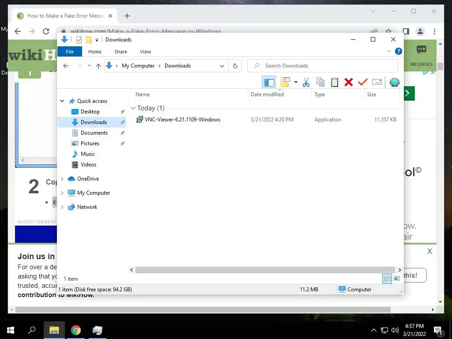Open the Windows Start button
The width and height of the screenshot is (452, 339).
point(11,330)
